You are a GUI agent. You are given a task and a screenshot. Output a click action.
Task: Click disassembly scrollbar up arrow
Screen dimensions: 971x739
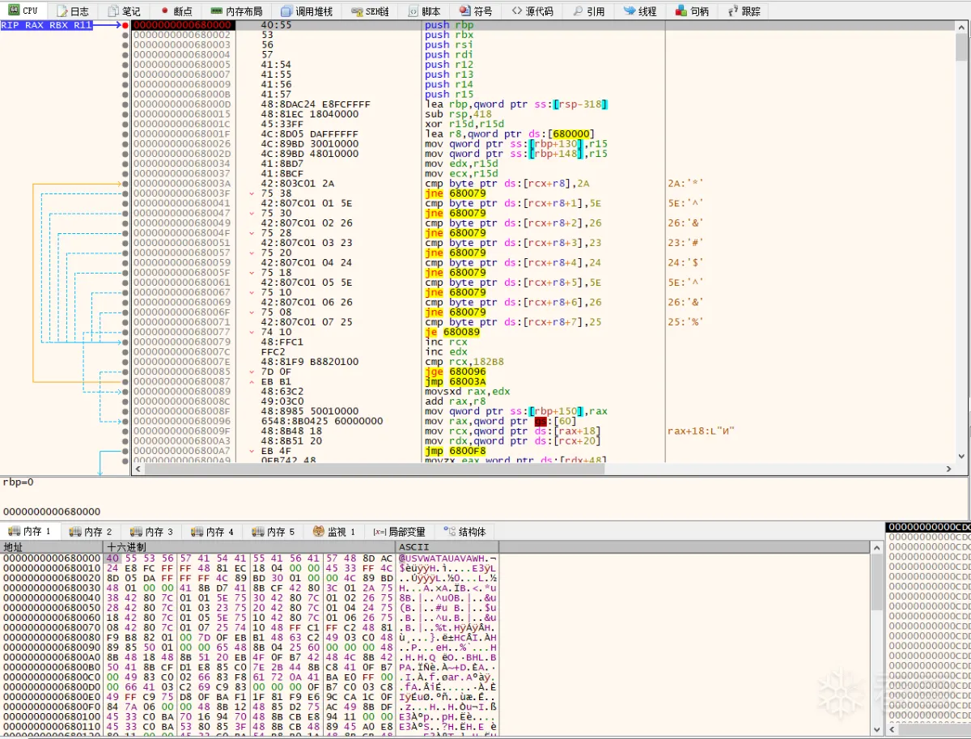961,27
